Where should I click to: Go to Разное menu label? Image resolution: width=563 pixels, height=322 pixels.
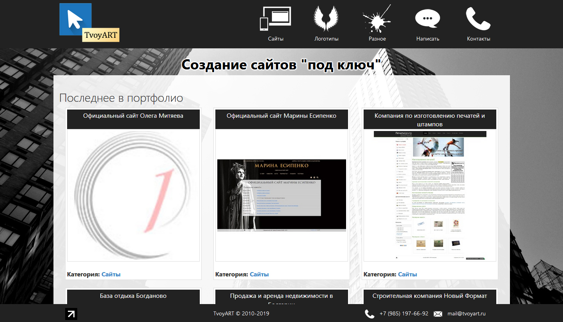377,39
